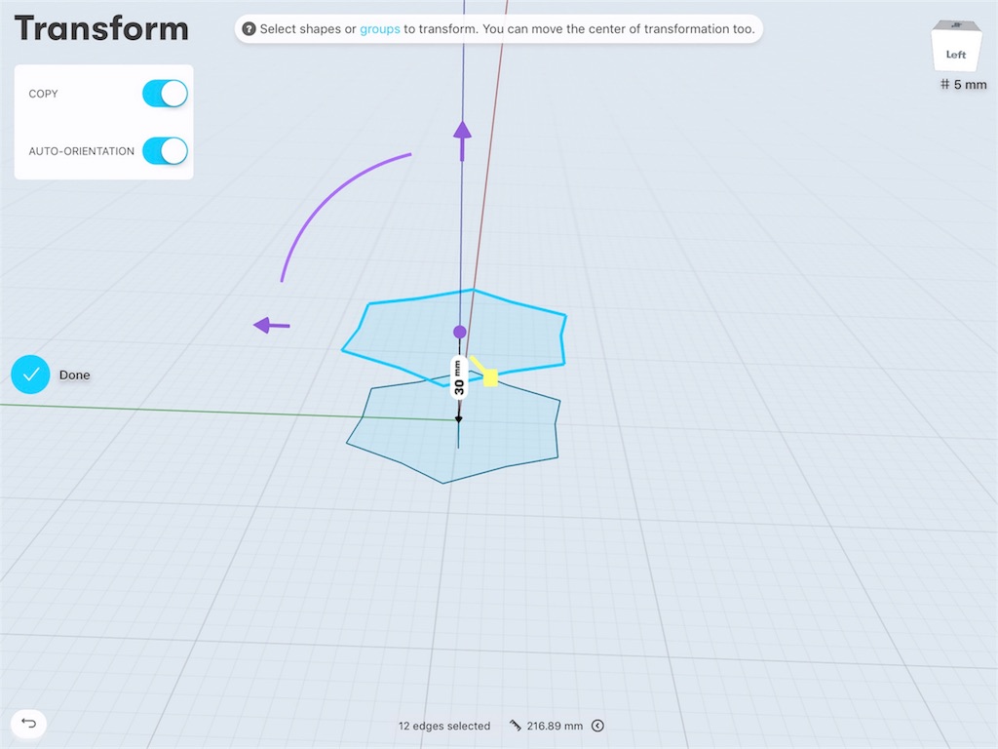Toggle the COPY switch off
Viewport: 998px width, 749px height.
[165, 94]
